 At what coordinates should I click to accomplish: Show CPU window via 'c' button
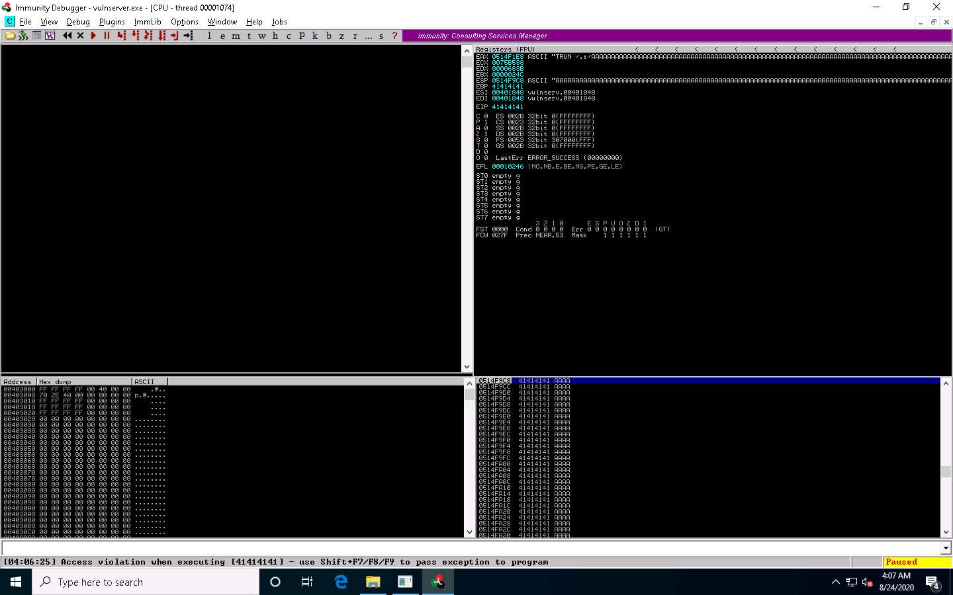pos(289,36)
